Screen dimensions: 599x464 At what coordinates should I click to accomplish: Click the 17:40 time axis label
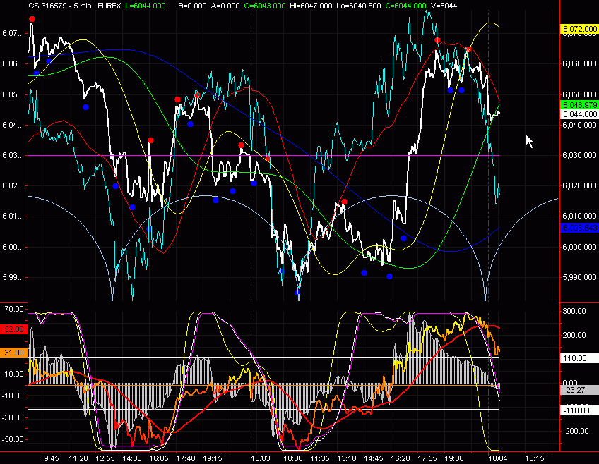click(186, 458)
